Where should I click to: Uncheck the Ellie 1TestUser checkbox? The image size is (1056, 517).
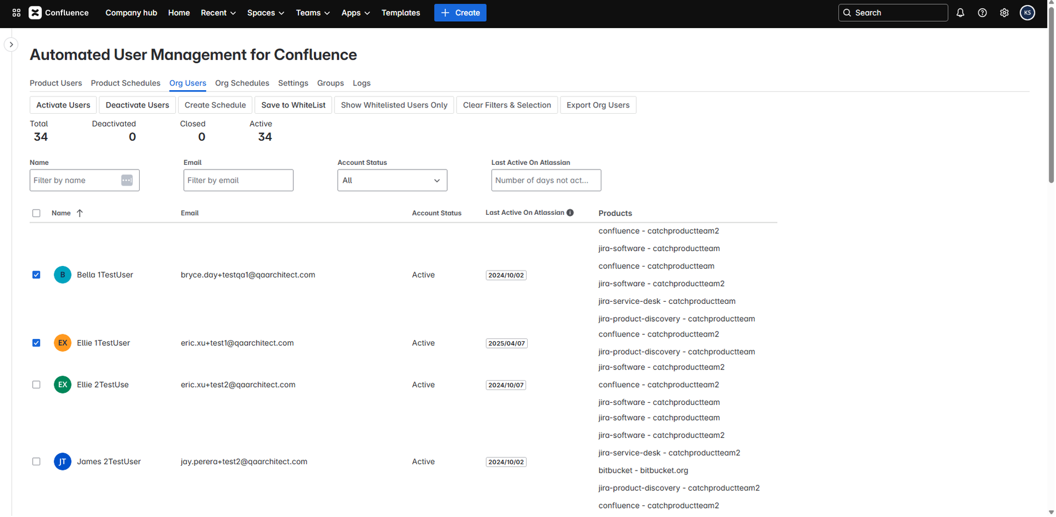tap(36, 343)
